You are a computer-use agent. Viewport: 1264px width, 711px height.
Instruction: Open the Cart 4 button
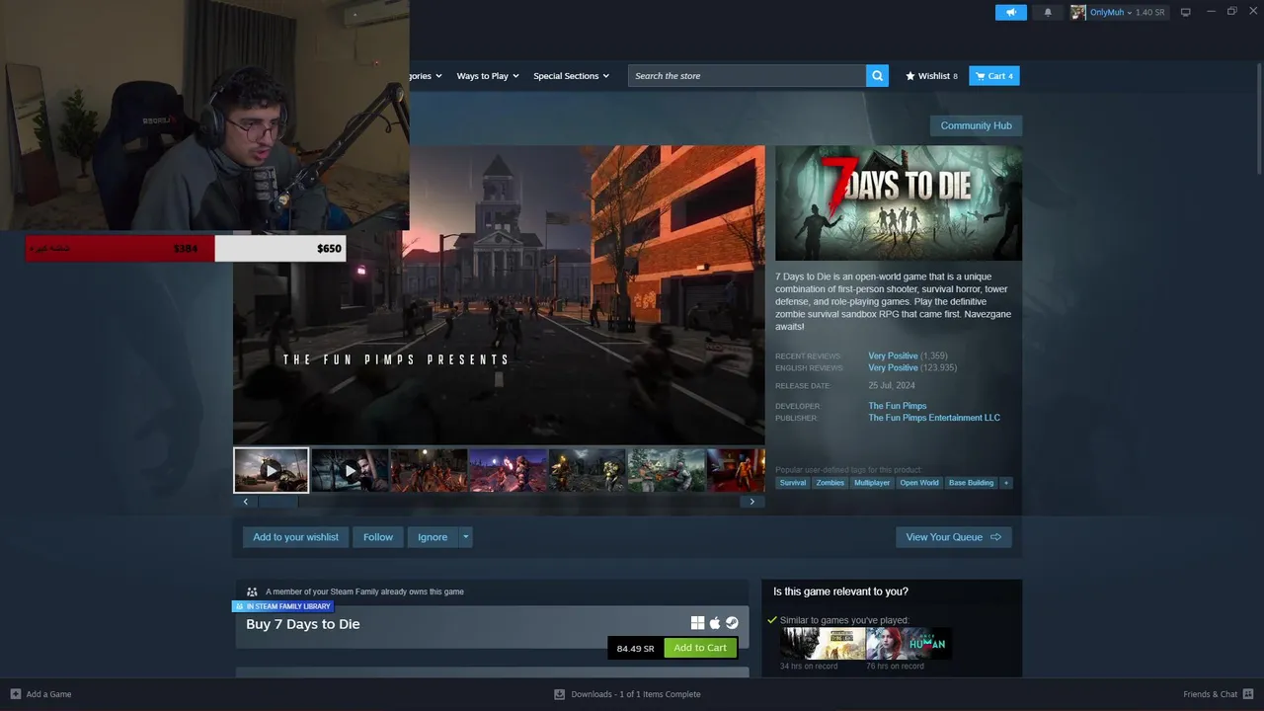tap(993, 76)
